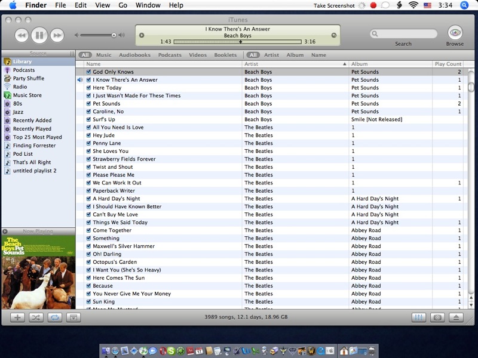Go back to previous track

[22, 35]
